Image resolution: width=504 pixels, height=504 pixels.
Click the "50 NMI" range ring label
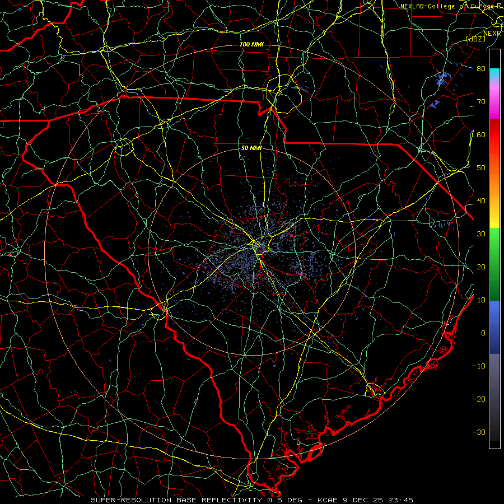tap(251, 148)
